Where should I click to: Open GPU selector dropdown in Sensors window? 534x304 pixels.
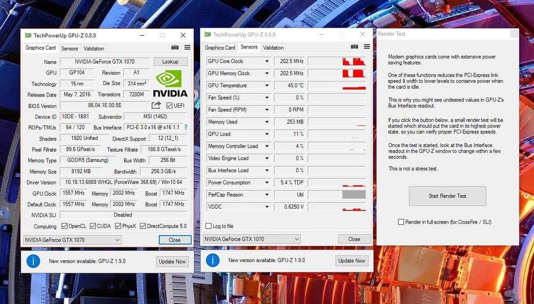[252, 239]
